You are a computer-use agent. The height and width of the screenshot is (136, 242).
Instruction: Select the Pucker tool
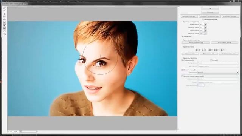[x=5, y=17]
